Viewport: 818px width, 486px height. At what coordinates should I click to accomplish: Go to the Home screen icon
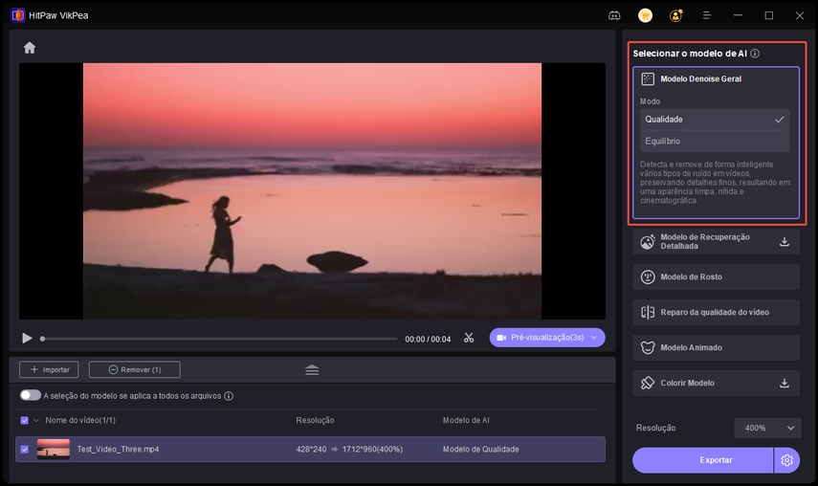30,48
